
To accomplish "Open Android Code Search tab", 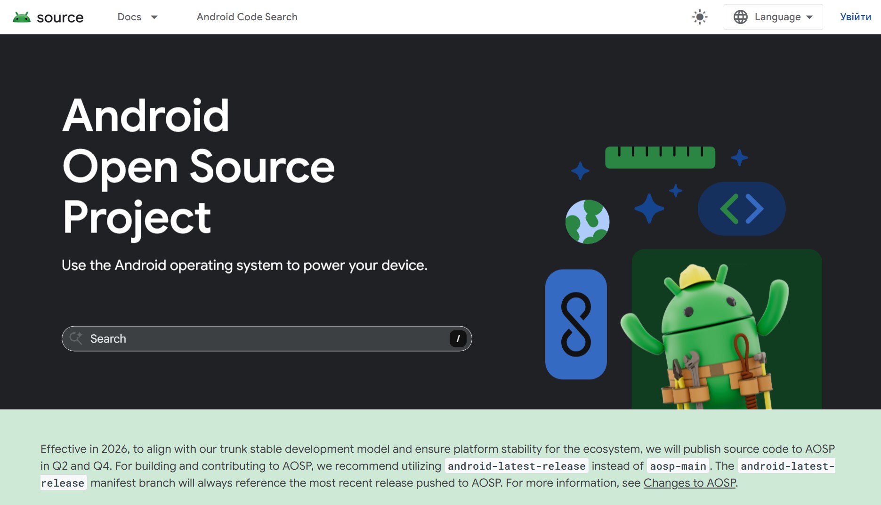I will tap(247, 17).
